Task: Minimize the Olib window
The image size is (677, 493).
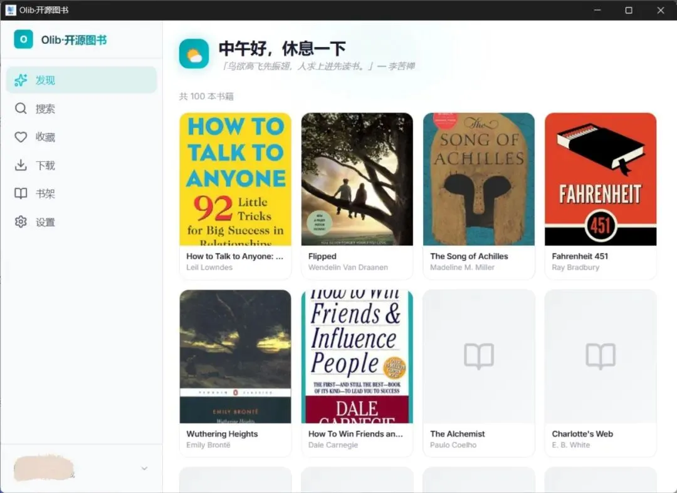Action: (x=597, y=10)
